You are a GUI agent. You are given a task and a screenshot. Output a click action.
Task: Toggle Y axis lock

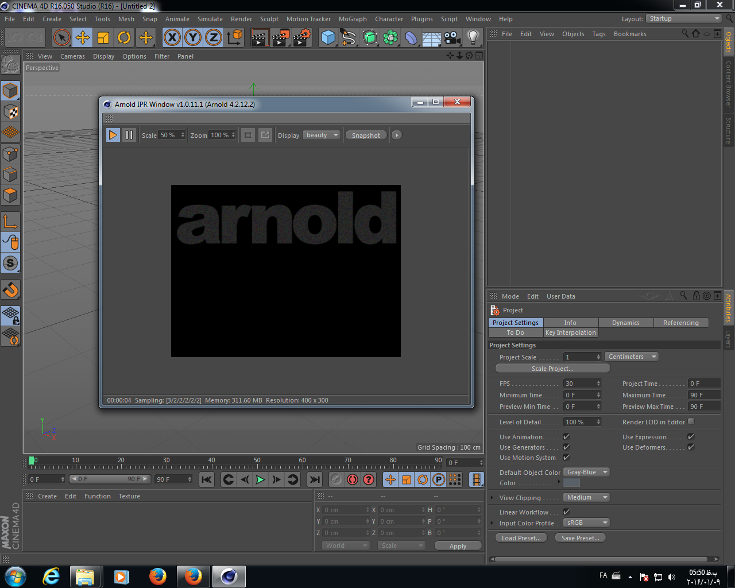coord(193,38)
